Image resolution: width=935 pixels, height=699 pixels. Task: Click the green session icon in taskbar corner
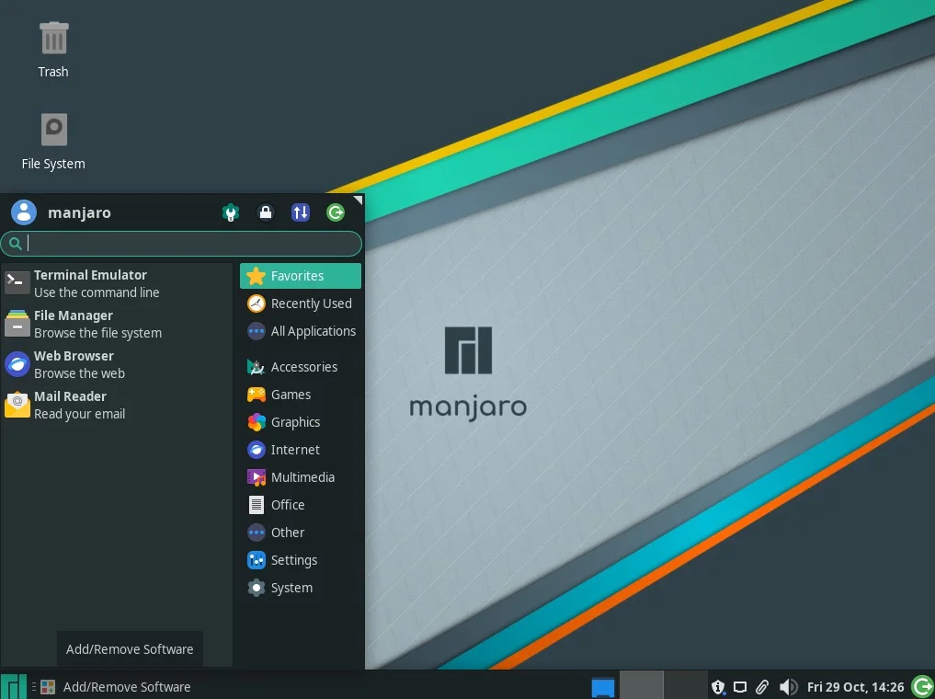pos(923,686)
